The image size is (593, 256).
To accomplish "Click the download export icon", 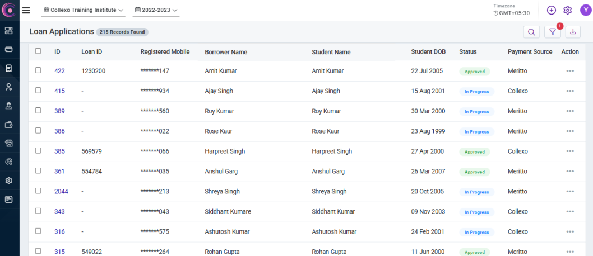I will click(573, 32).
